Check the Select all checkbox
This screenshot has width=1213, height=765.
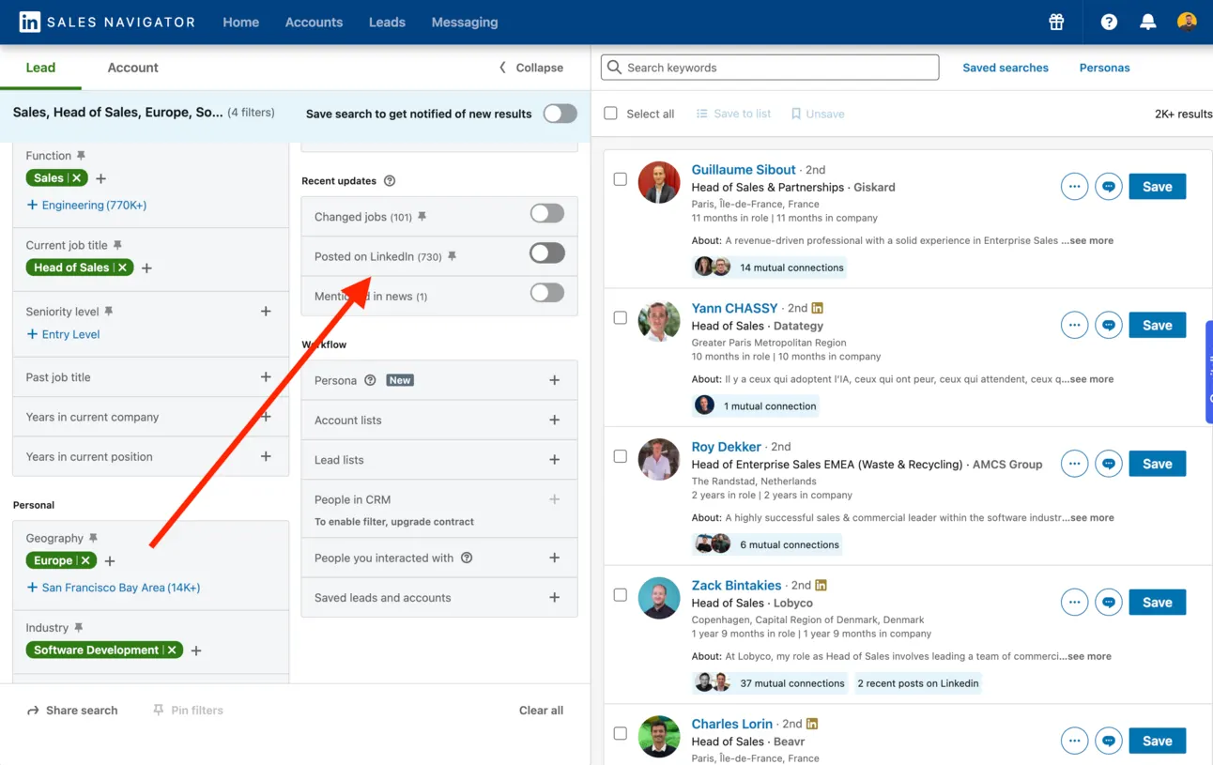pos(610,114)
